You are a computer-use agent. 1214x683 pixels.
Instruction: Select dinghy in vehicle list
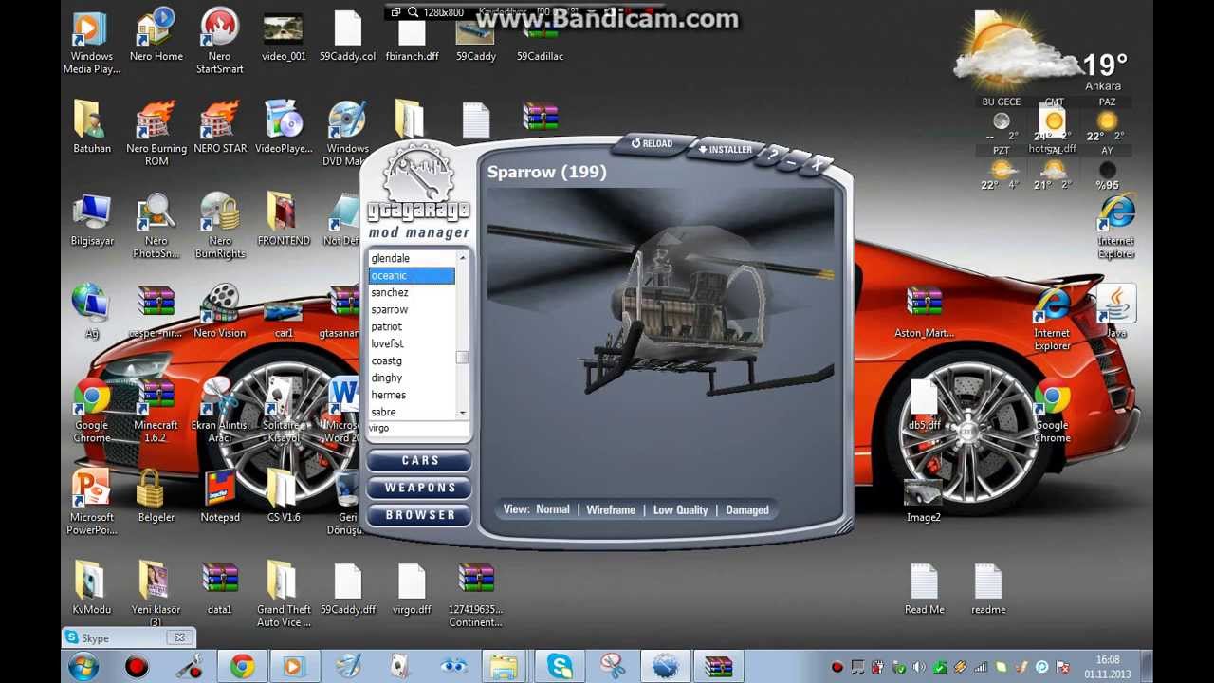[x=412, y=378]
